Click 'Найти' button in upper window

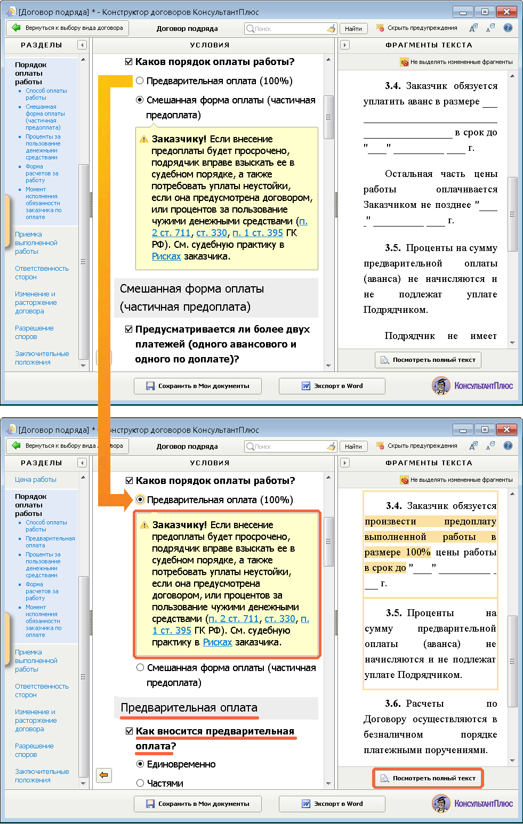tap(353, 29)
